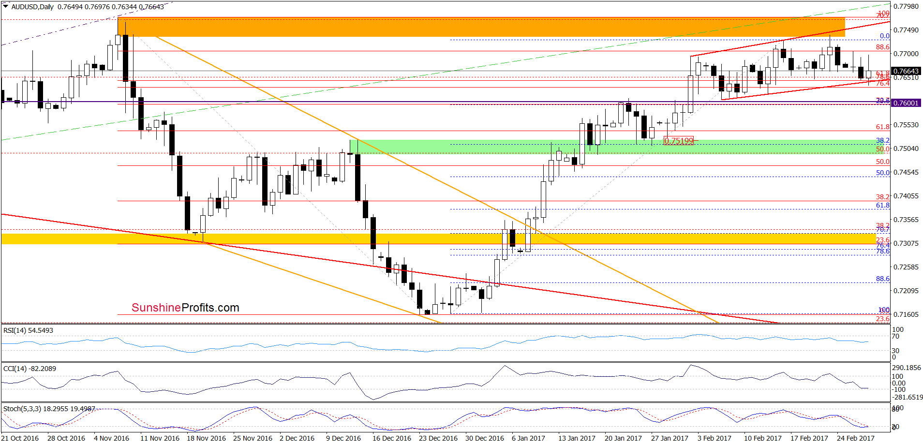Click the RSI(14) 54.5493 indicator label
Screen dimensions: 923x445
pos(28,330)
